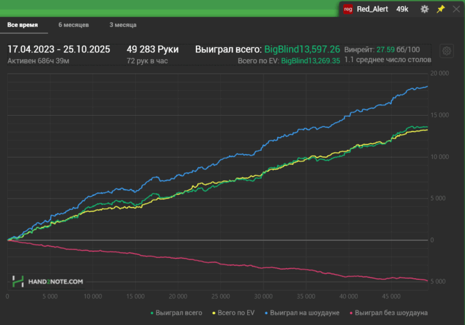Click the total won BigBlind13,597.26 value
This screenshot has height=325, width=465.
coord(302,49)
